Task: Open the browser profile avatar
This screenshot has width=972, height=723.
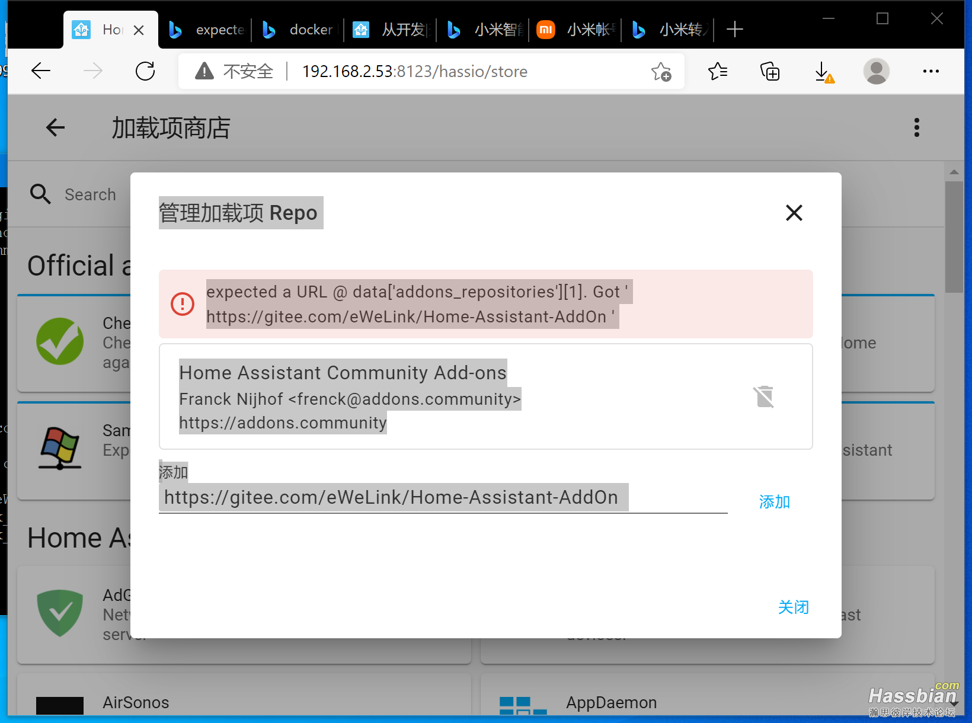Action: point(876,71)
